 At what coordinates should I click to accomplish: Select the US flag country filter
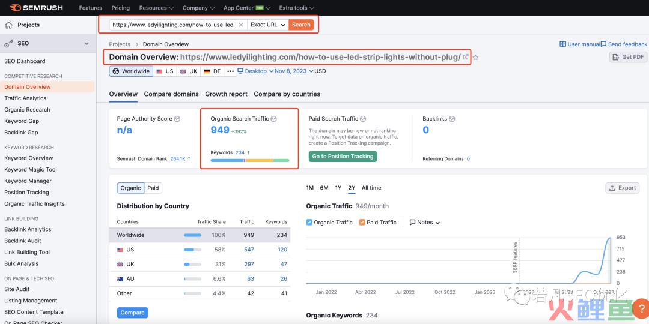[x=165, y=71]
